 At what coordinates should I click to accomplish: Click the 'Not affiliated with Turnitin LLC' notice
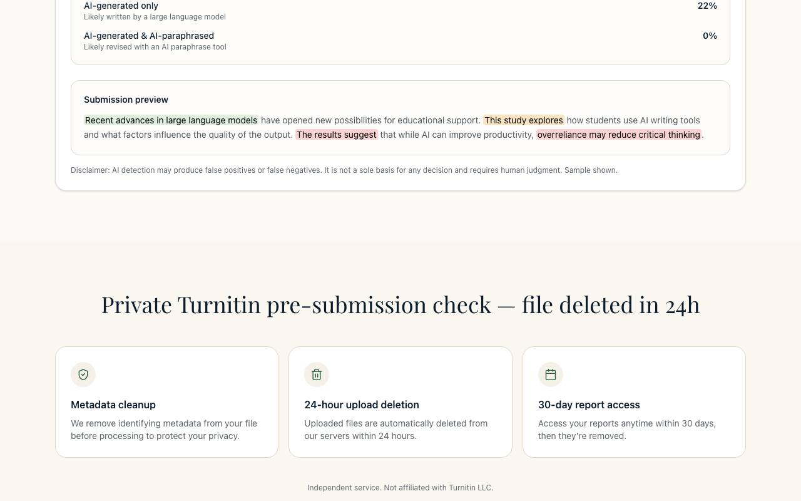[x=400, y=488]
